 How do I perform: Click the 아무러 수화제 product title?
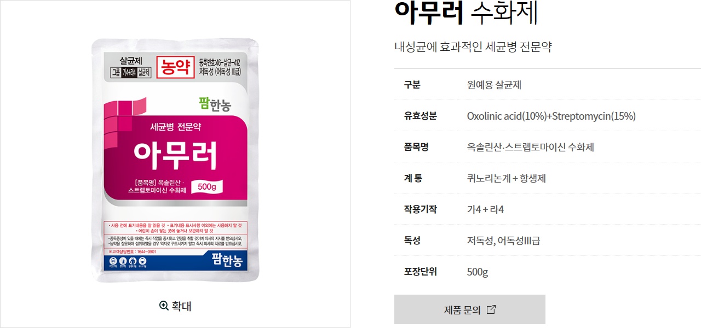[467, 13]
